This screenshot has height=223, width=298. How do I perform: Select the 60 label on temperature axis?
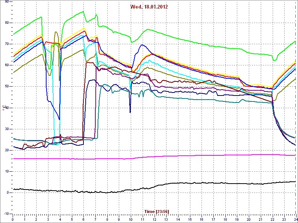tap(7, 65)
